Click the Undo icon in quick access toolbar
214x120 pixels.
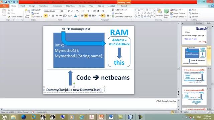[9, 2]
